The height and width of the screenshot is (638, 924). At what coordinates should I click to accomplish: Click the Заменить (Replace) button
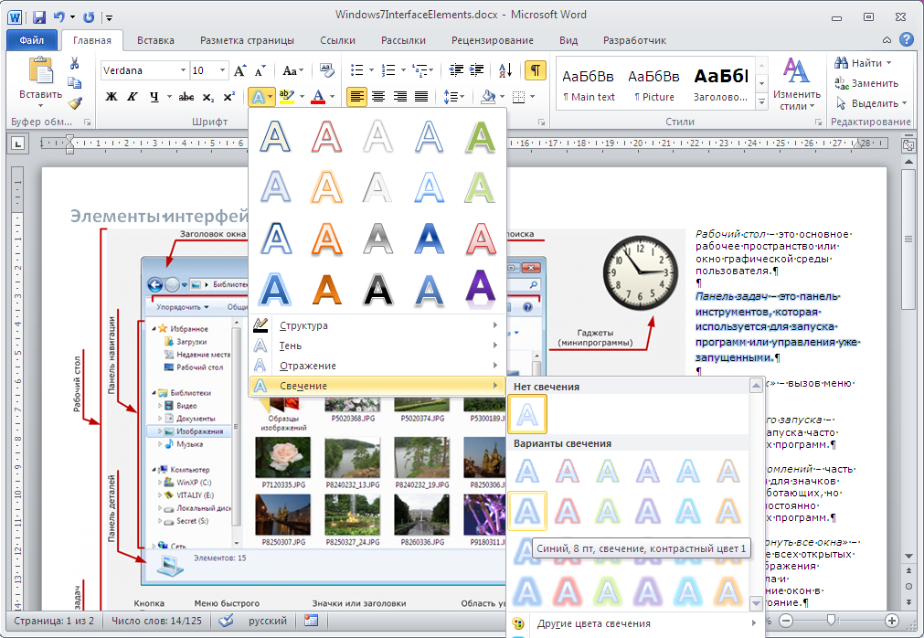[x=866, y=83]
